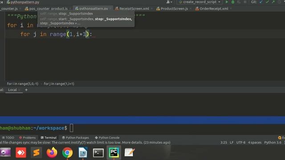Change the UTF-8 file encoding
The image size is (285, 160).
click(240, 143)
